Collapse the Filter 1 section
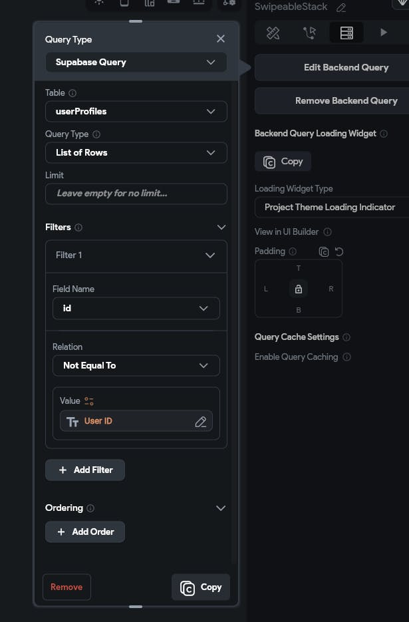 [210, 255]
